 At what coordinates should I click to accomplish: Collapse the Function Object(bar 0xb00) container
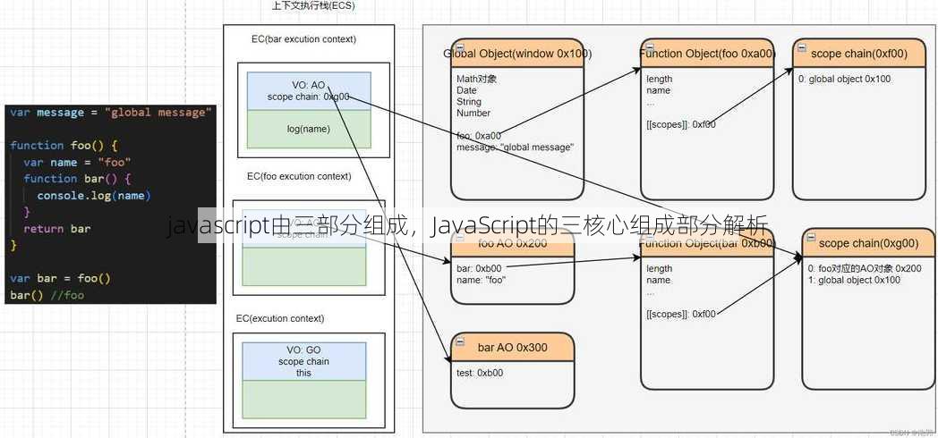(x=649, y=237)
